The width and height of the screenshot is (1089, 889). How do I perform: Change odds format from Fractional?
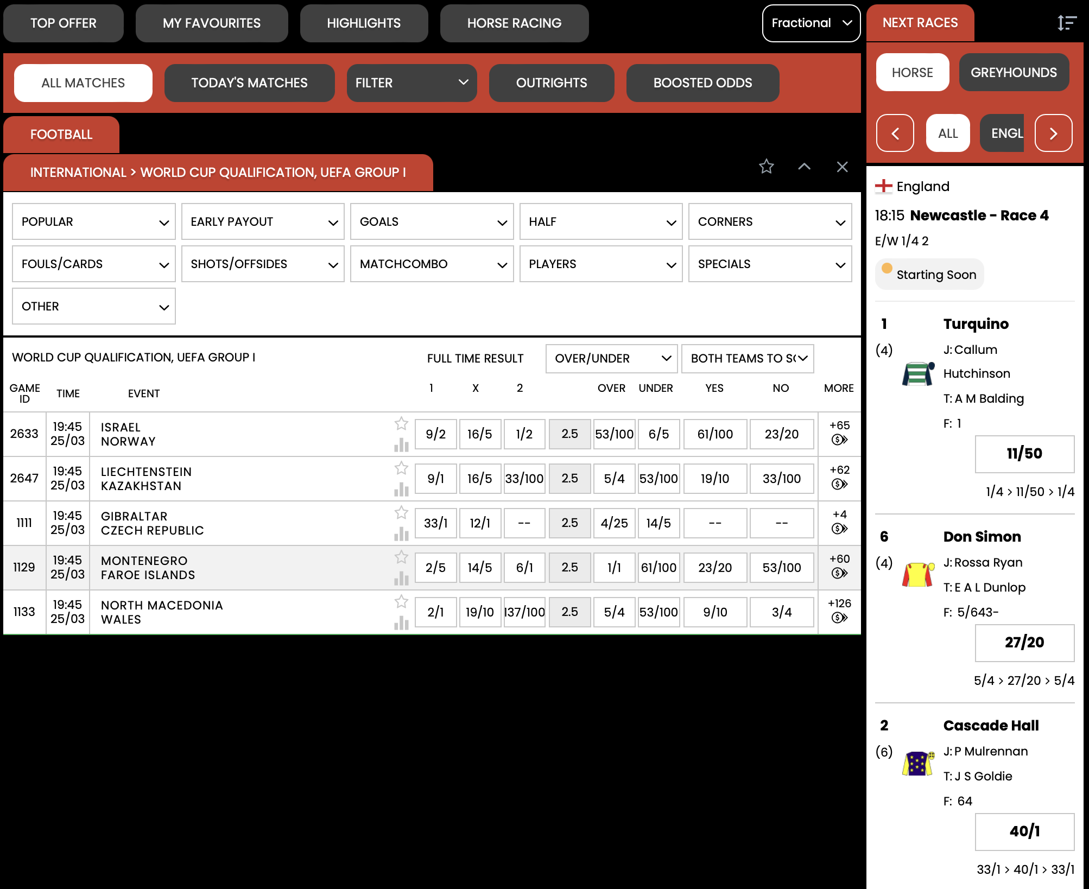click(811, 23)
